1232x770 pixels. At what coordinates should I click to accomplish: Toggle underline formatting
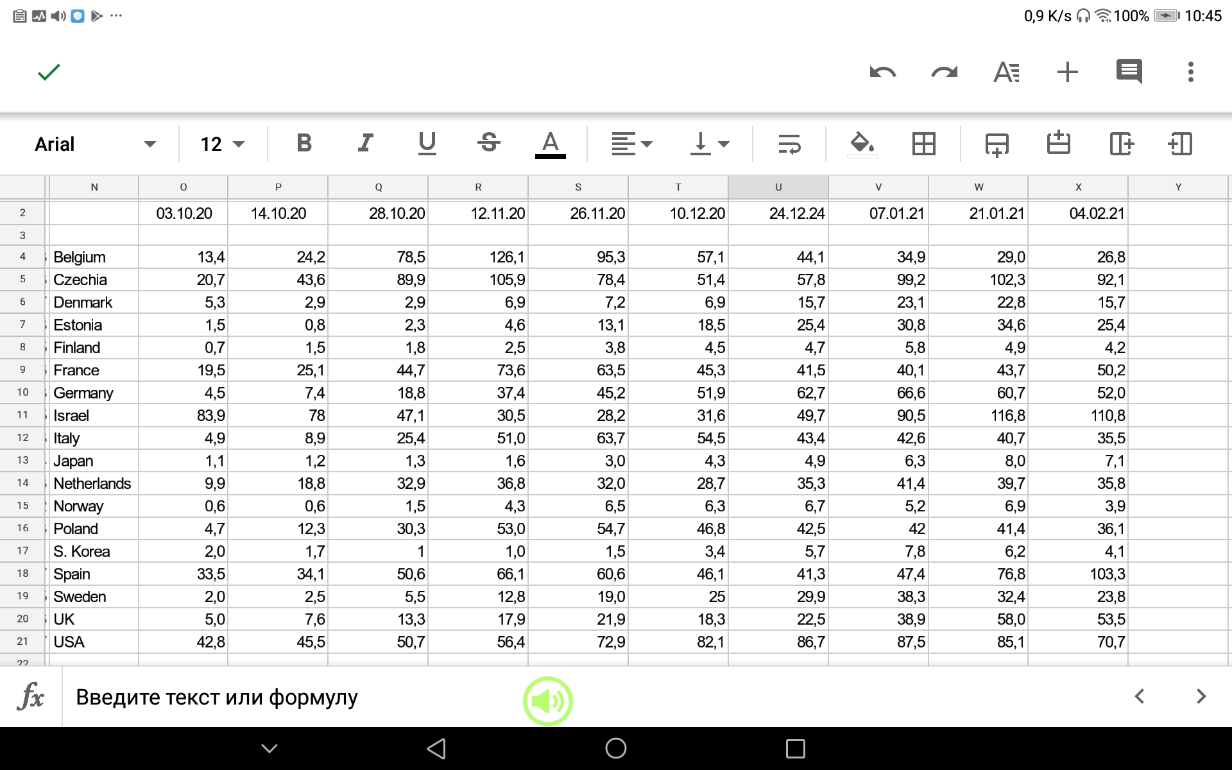(x=427, y=143)
